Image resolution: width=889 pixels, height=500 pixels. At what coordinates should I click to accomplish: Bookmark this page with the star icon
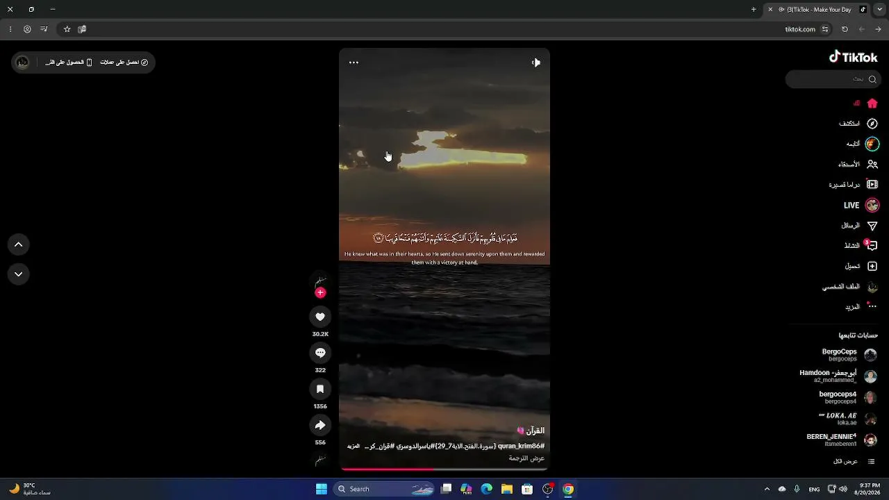point(67,29)
